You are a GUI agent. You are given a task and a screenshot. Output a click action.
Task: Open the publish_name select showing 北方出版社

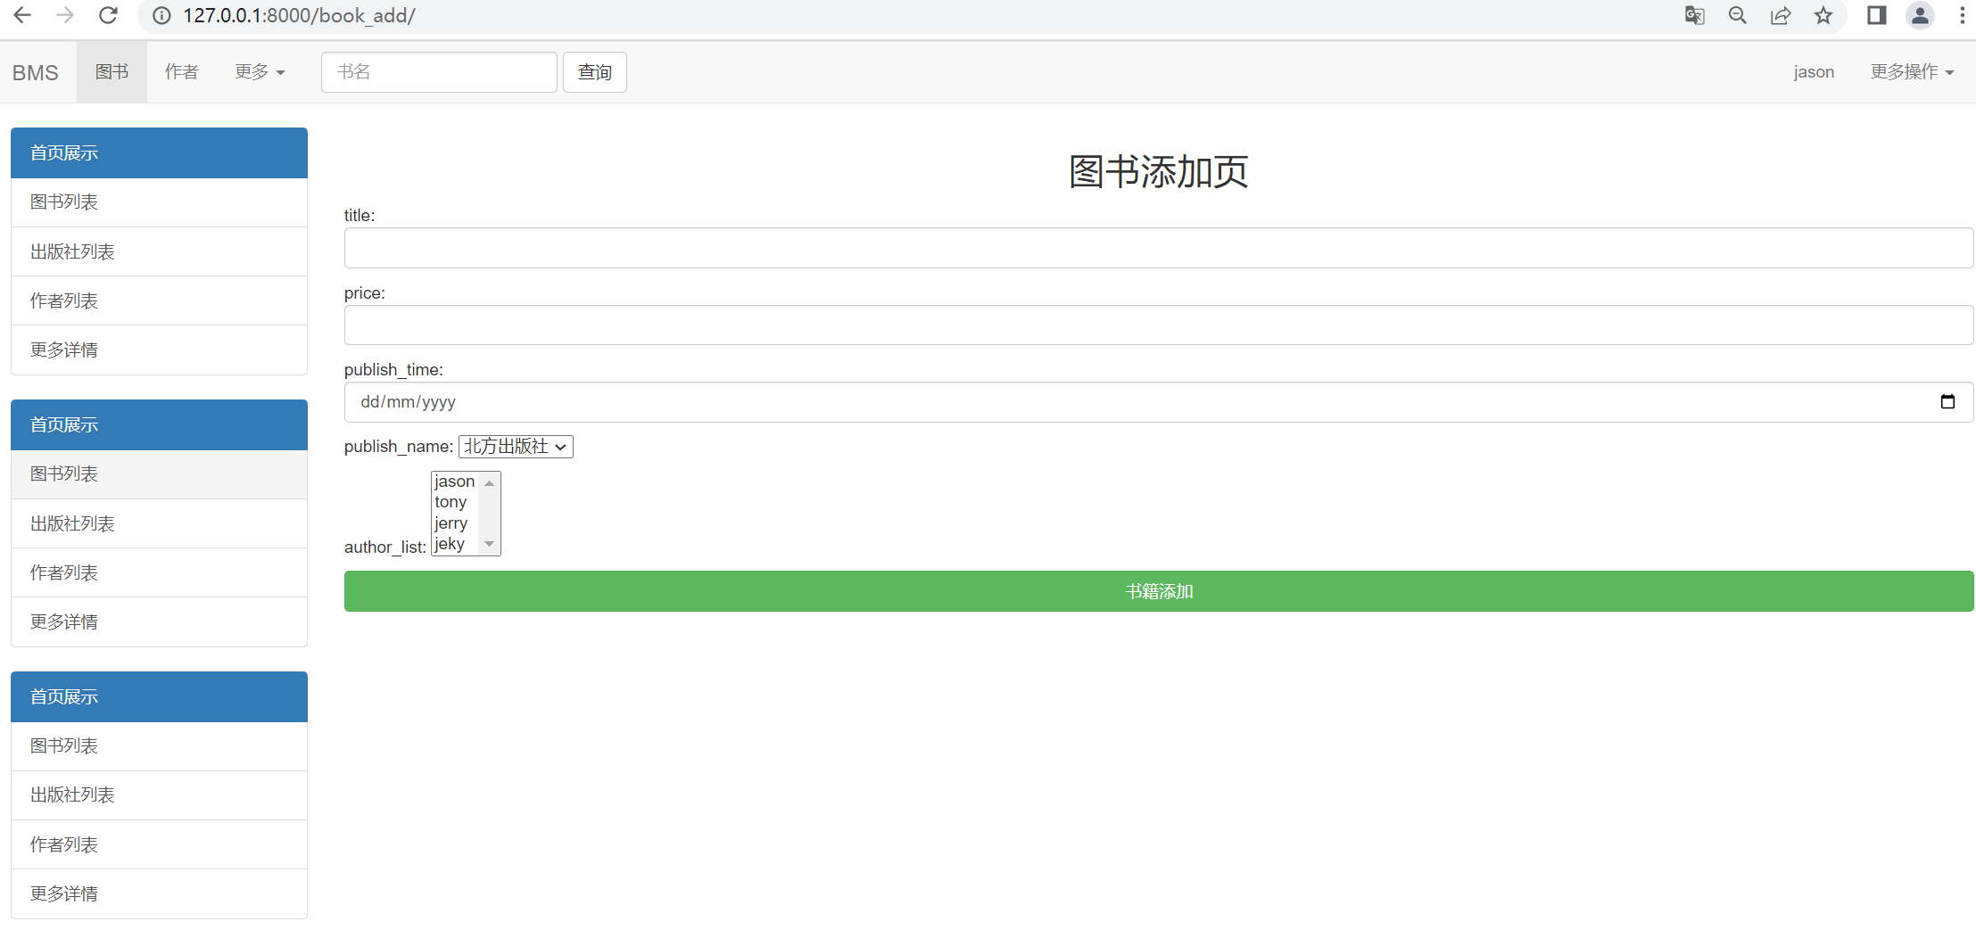point(516,447)
